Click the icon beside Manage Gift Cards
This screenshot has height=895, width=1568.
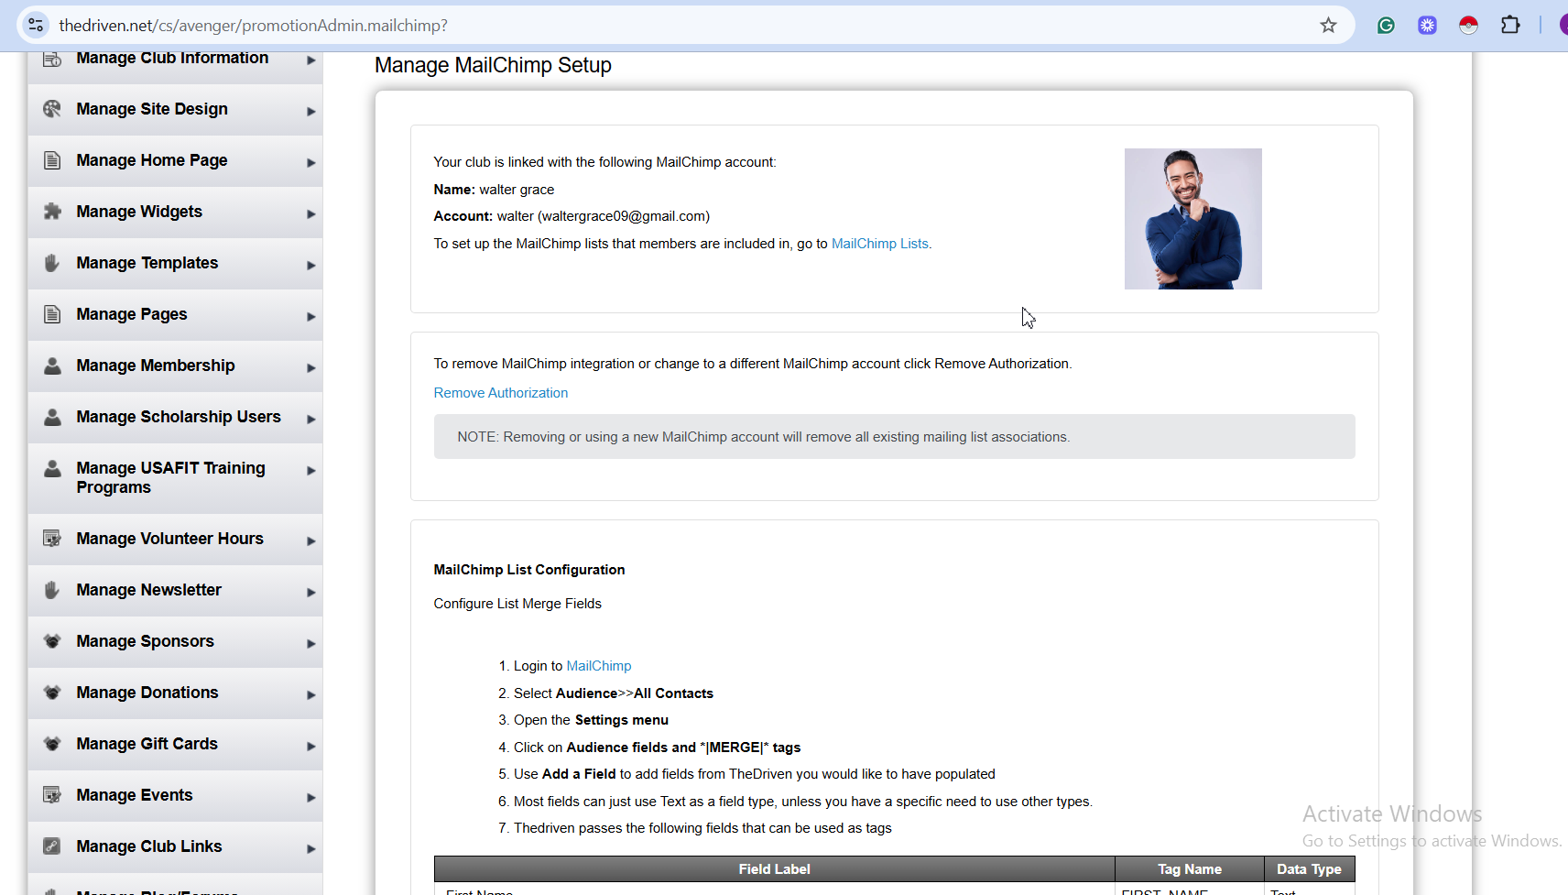click(52, 744)
